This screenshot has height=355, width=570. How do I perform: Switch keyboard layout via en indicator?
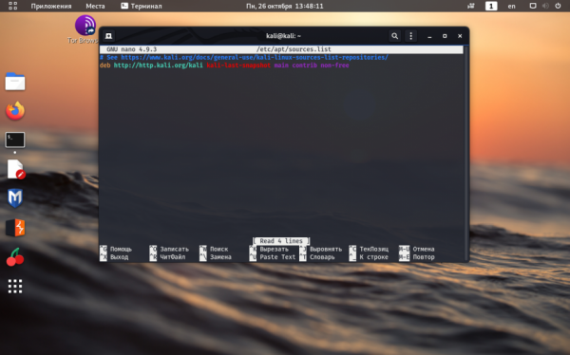[x=511, y=6]
